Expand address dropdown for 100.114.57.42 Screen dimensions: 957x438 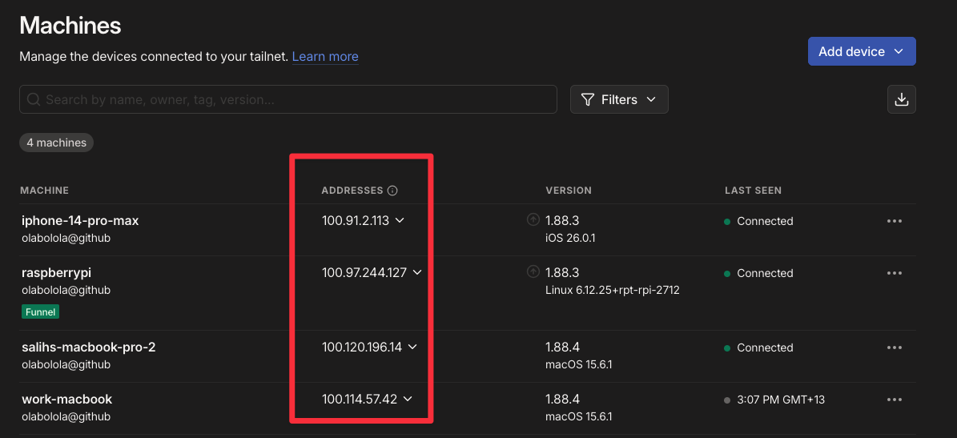click(x=408, y=400)
